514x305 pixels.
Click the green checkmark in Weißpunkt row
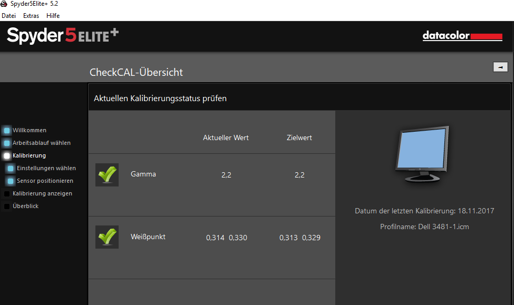click(x=107, y=237)
